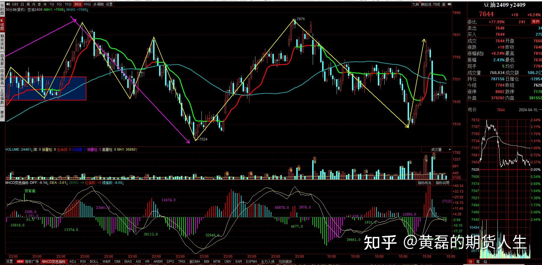Select the 焰 icon at bottom right
Screen dimensions: 542x265
485,262
